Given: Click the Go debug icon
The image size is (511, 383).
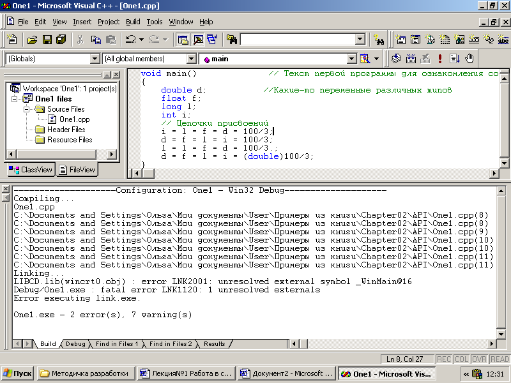Looking at the screenshot, I should pos(455,59).
